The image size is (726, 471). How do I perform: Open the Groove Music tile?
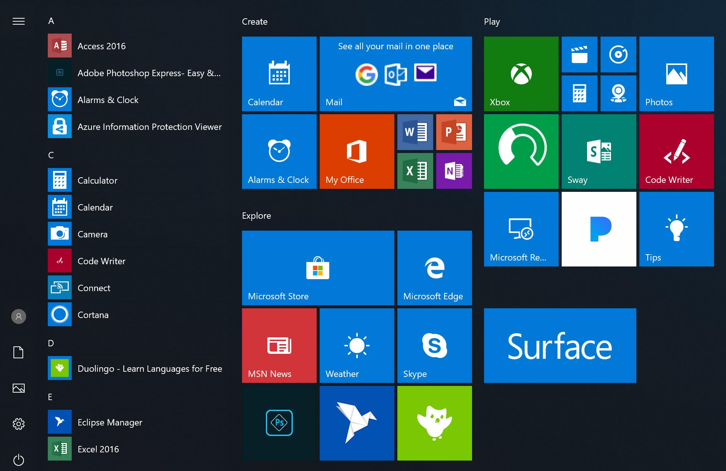(618, 54)
